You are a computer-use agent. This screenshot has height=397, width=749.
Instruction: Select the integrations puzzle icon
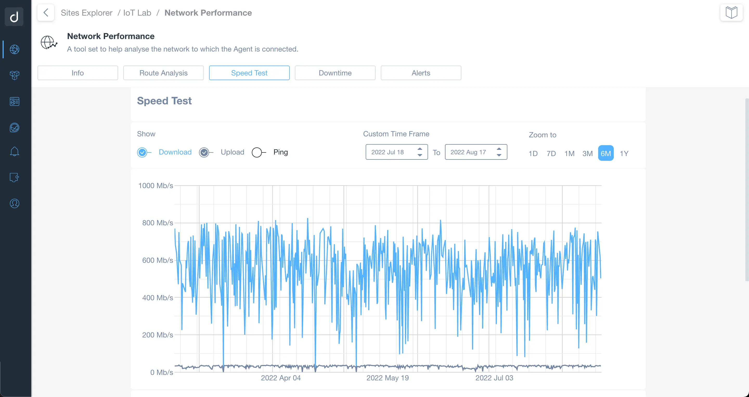(x=14, y=177)
